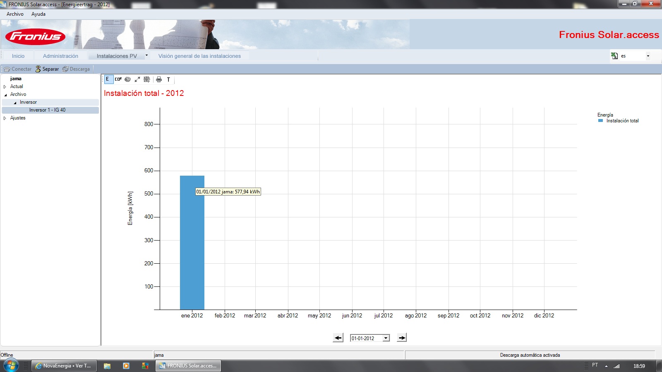Expand the Actual tree node

coord(5,87)
